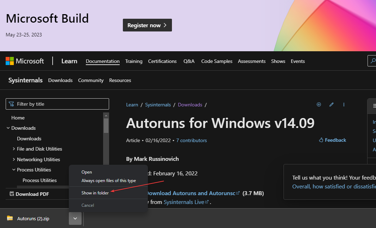Open the Training nav item
The image size is (376, 228).
click(134, 61)
